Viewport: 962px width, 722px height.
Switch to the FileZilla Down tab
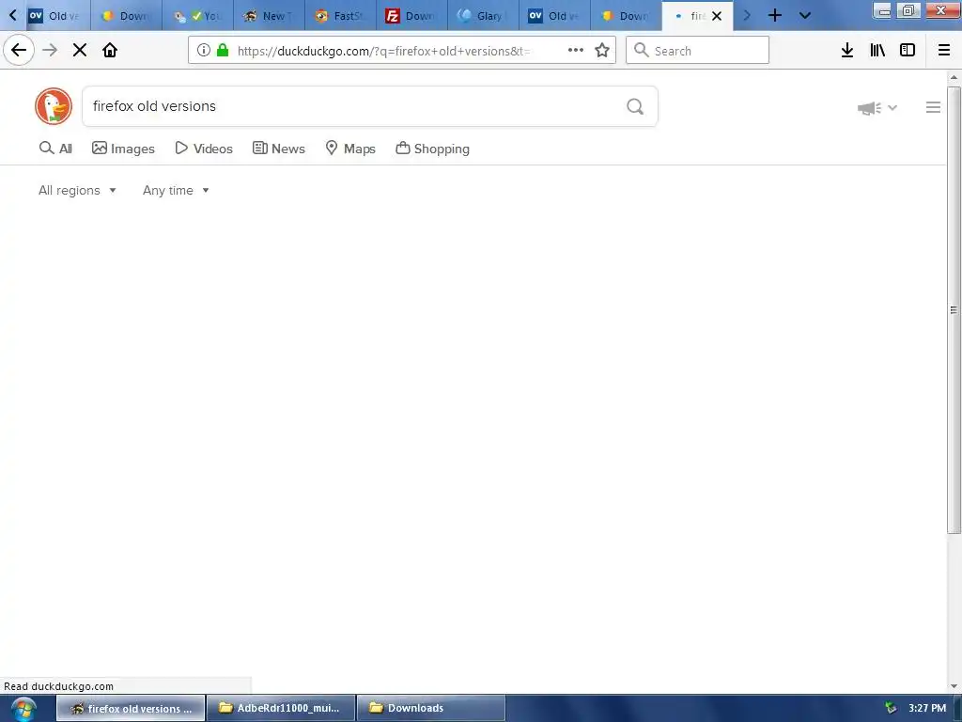(x=411, y=16)
